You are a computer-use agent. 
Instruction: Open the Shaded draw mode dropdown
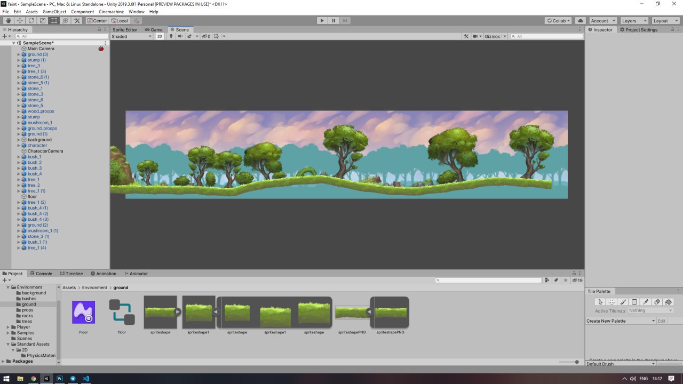point(131,36)
